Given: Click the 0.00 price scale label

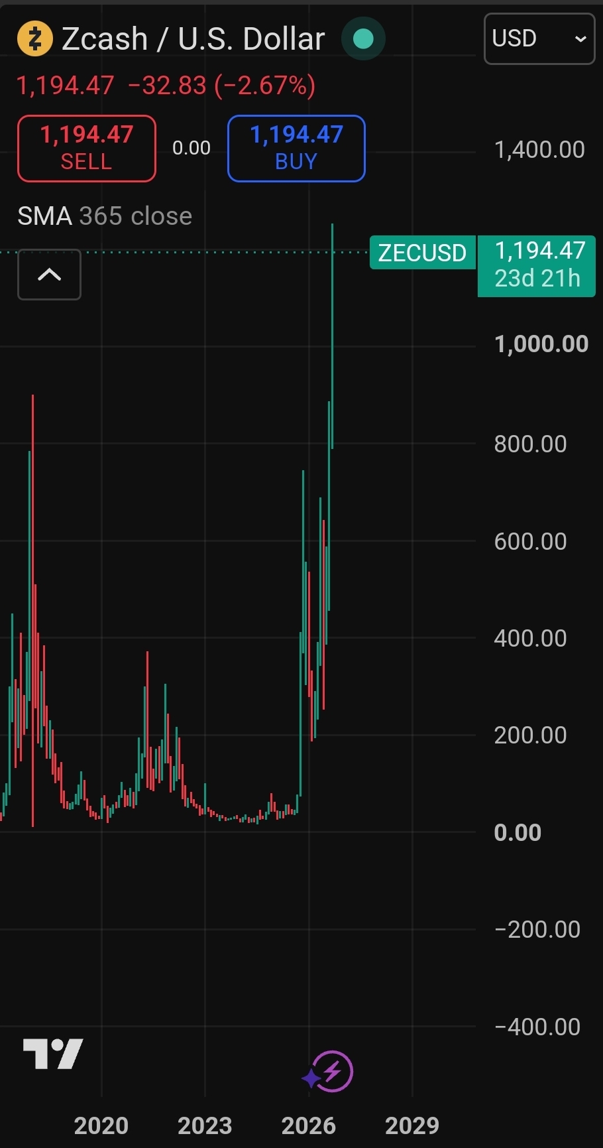Looking at the screenshot, I should pos(518,832).
